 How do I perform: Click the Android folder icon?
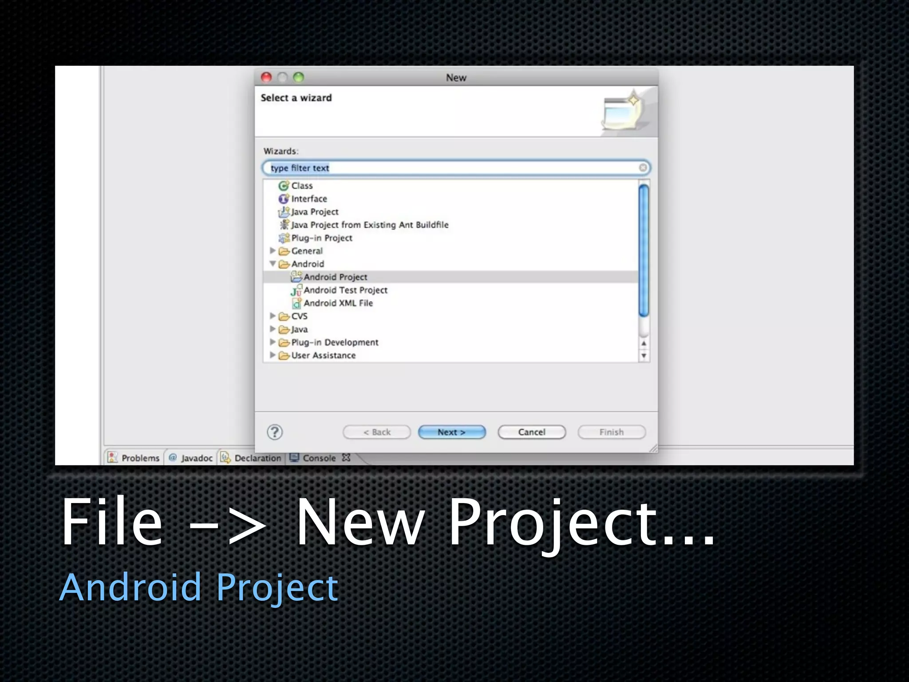click(x=284, y=264)
